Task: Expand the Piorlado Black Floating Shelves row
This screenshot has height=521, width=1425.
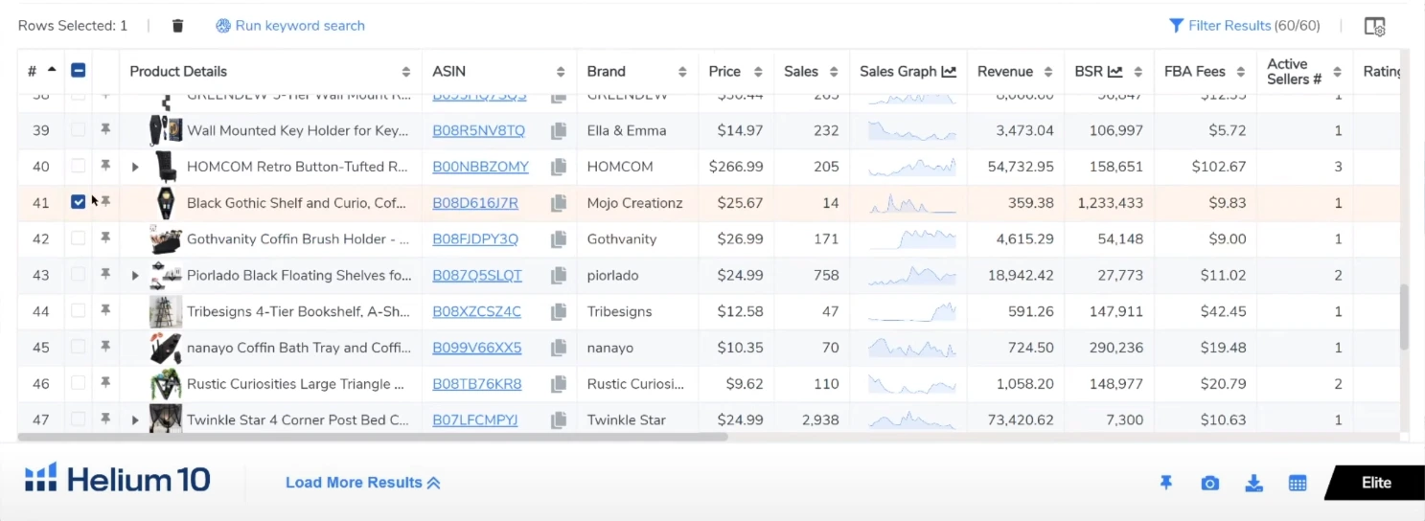Action: click(x=135, y=276)
